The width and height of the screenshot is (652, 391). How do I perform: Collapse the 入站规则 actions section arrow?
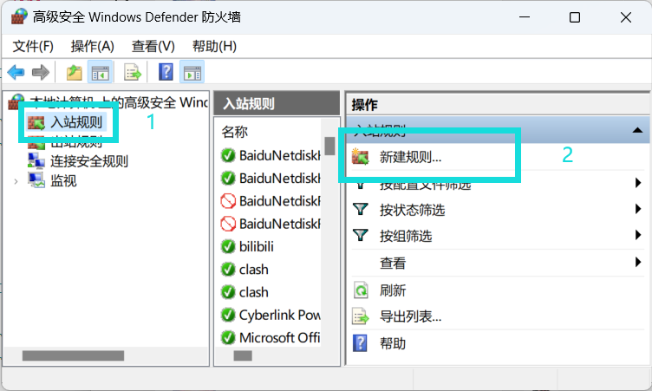[x=637, y=130]
